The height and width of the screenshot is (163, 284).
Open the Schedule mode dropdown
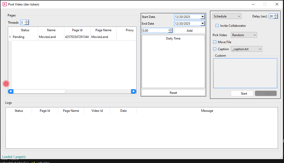(227, 16)
